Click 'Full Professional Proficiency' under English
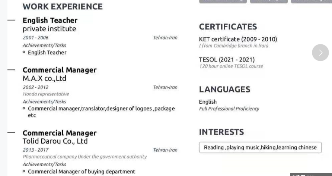The height and width of the screenshot is (176, 332). pos(229,109)
